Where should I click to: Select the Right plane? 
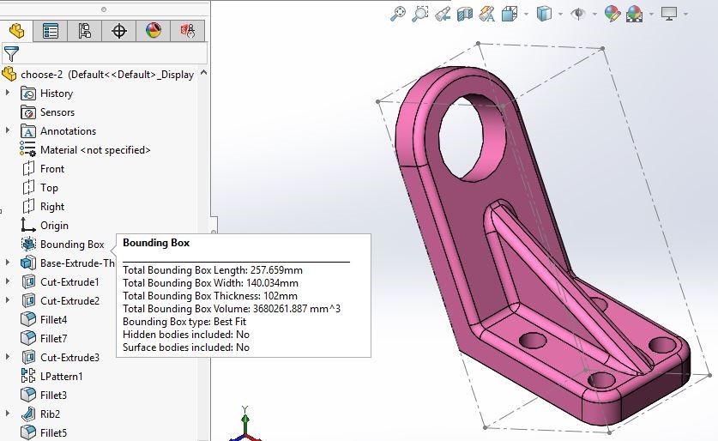pyautogui.click(x=43, y=207)
